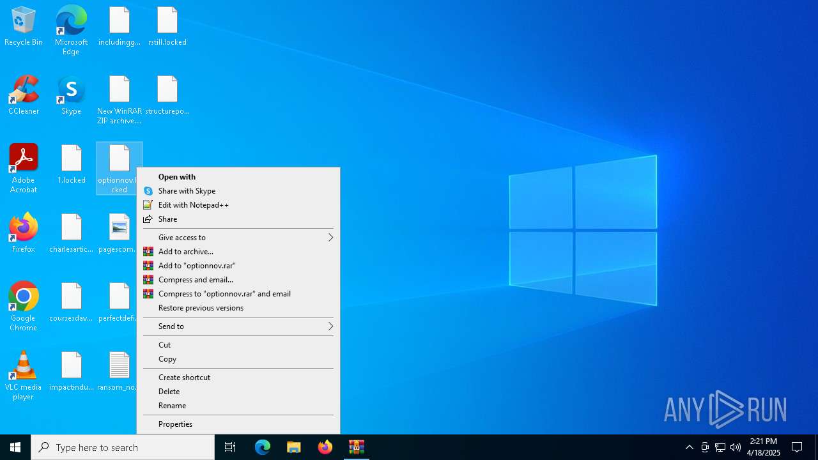Choose 'Add to "optionnov.rar"' entry
818x460 pixels.
point(238,266)
